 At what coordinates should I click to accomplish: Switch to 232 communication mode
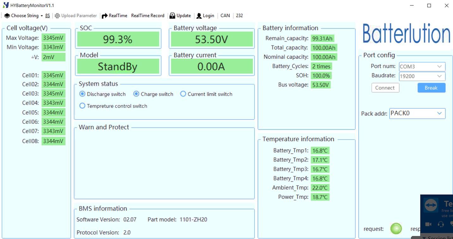coord(239,15)
